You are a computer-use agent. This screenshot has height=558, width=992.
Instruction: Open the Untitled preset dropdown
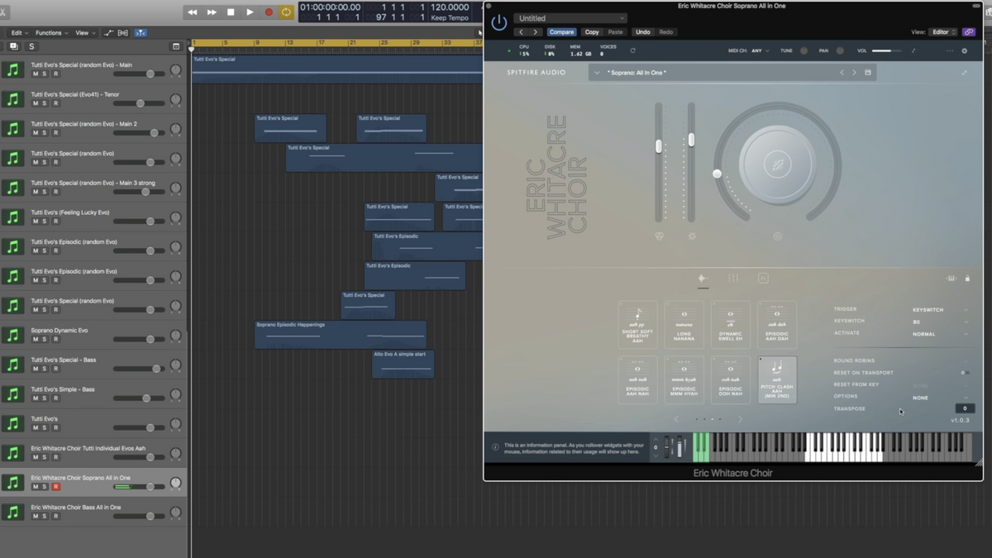tap(570, 18)
